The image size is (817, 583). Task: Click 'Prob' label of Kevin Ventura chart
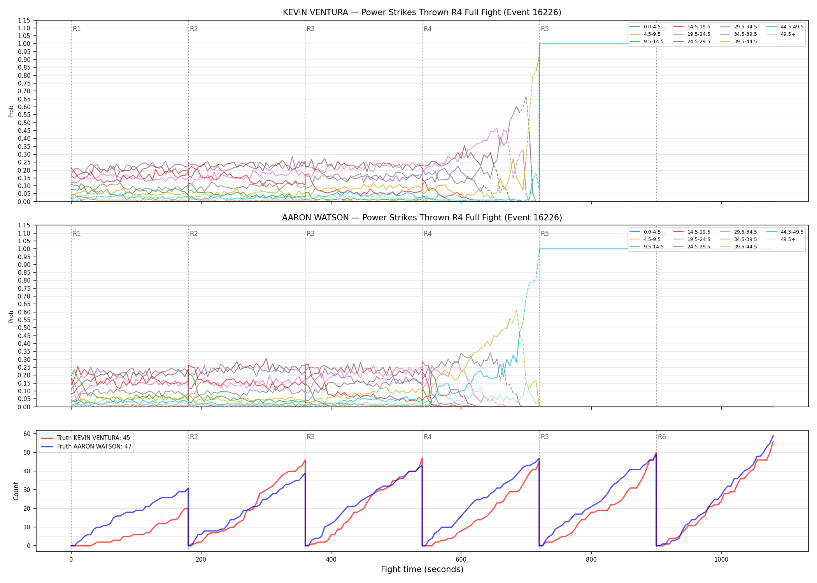coord(11,111)
